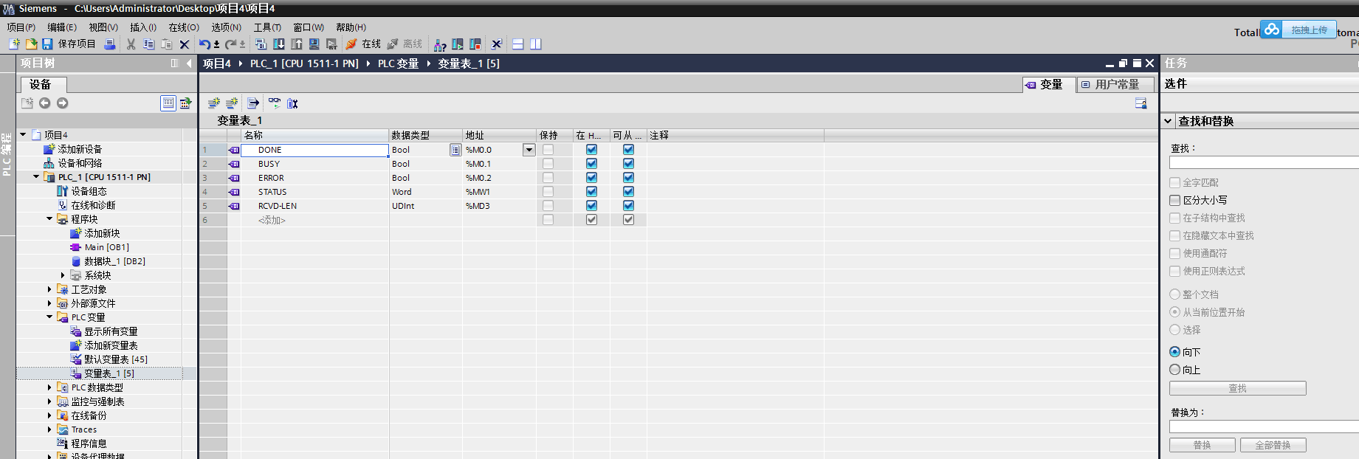
Task: Click the undo arrow icon
Action: [x=204, y=44]
